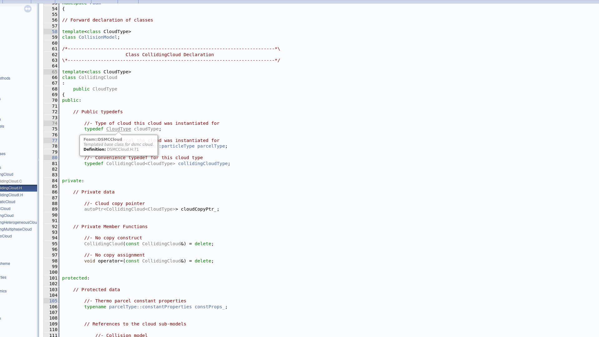Open the HeterogeneousCloud entry in sidebar
Screen dimensions: 599x337
coord(19,222)
